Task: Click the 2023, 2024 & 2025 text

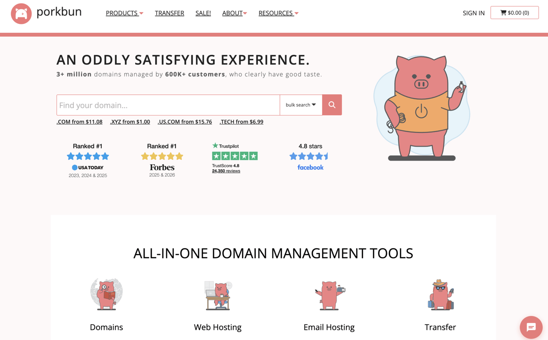Action: 88,176
